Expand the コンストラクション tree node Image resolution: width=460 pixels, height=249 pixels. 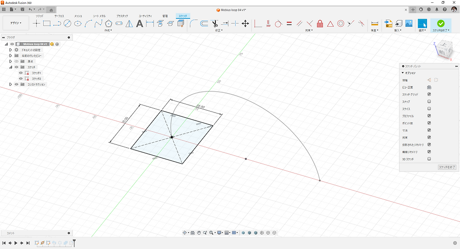10,84
